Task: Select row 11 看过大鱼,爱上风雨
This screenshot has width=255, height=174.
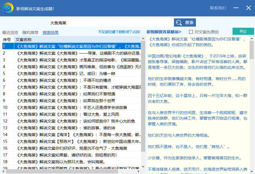Action: tap(71, 114)
